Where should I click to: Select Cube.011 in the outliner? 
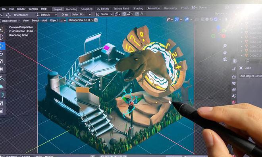click(x=255, y=42)
